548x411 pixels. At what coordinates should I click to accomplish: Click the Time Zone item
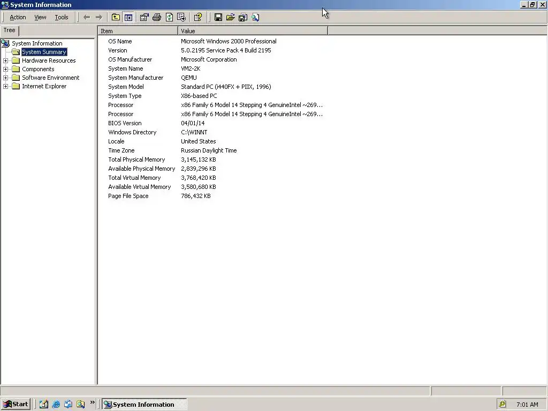[121, 150]
